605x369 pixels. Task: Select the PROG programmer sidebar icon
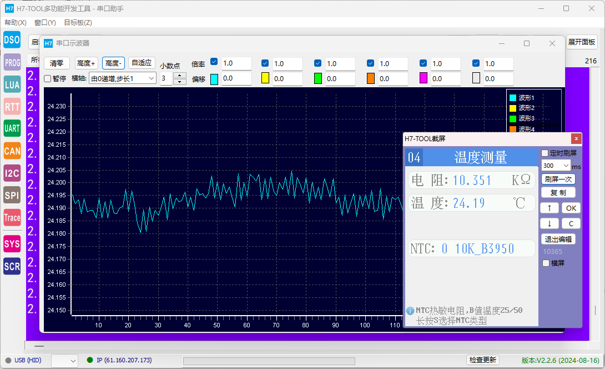coord(12,63)
